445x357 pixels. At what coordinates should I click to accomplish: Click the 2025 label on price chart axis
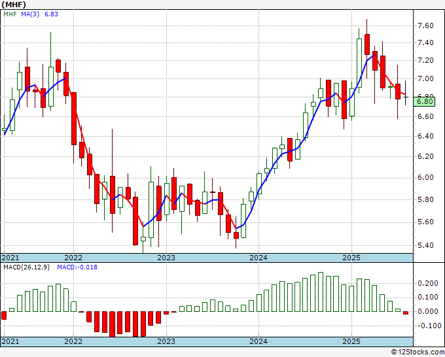[351, 258]
